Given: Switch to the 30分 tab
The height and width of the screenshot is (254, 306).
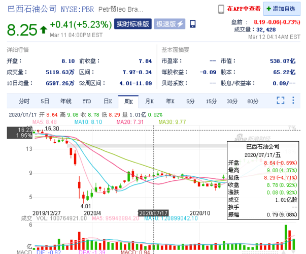Looking at the screenshot, I should tap(232, 101).
